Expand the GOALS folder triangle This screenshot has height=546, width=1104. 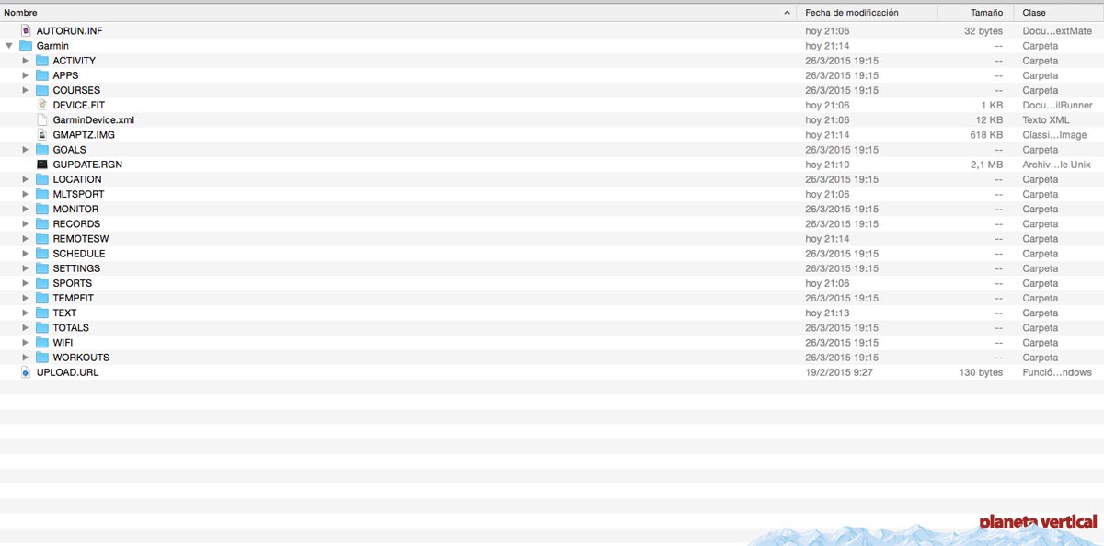tap(26, 150)
